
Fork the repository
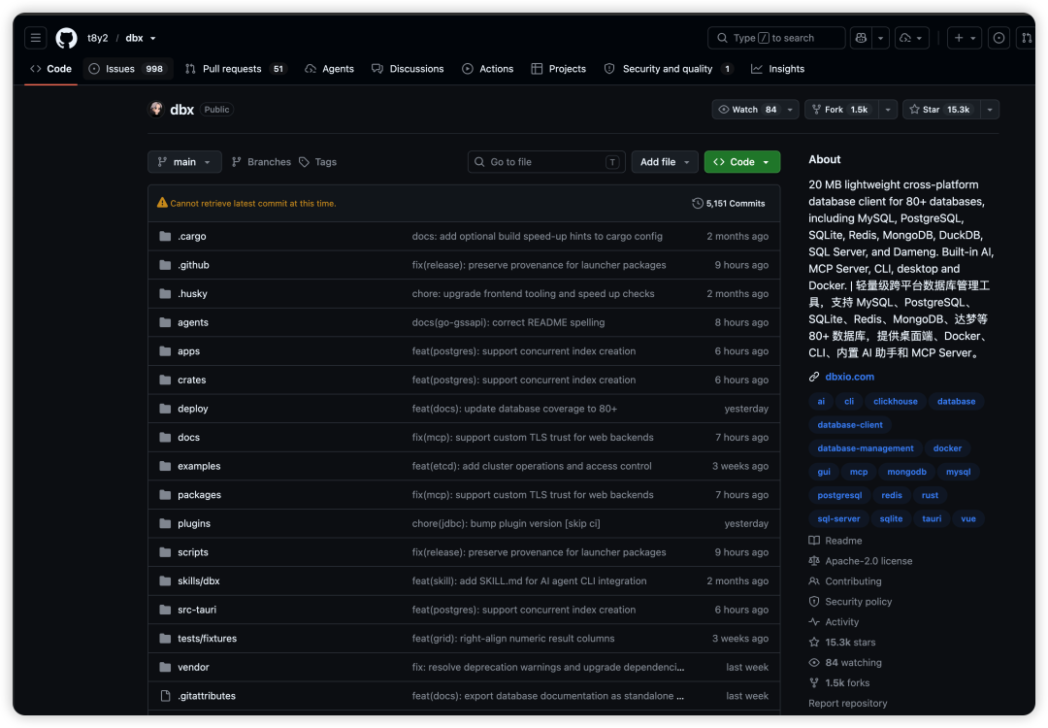click(841, 110)
